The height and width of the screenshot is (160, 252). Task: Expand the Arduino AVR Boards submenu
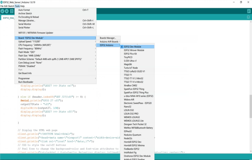109,42
